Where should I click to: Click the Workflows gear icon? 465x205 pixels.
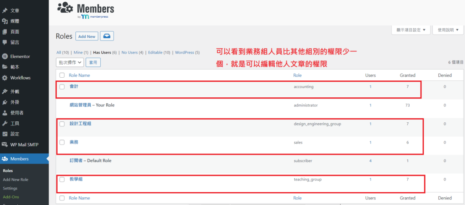5,78
